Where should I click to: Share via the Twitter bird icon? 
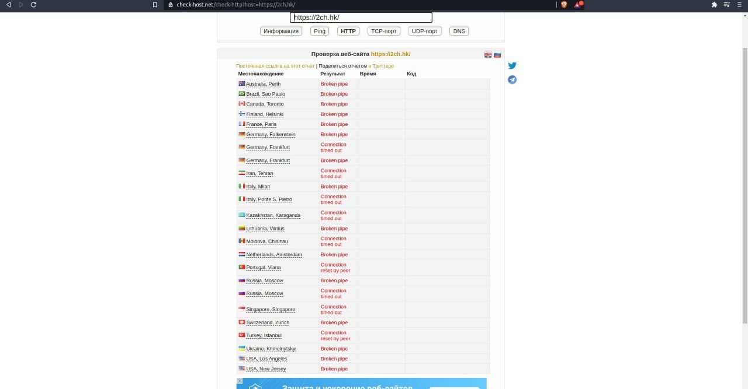(x=512, y=66)
